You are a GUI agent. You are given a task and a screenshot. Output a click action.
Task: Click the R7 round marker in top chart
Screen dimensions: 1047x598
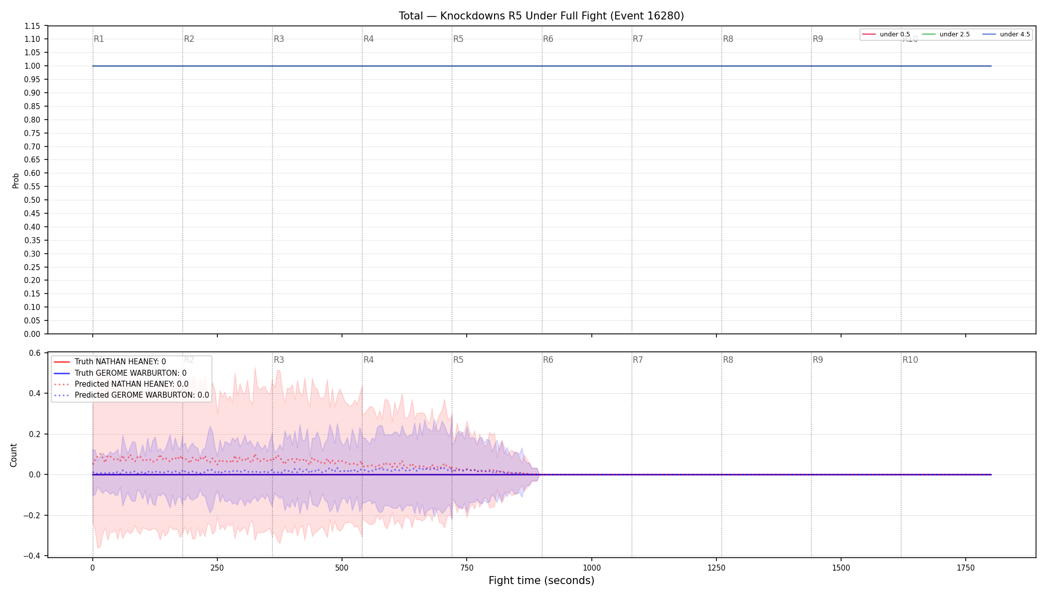pyautogui.click(x=638, y=39)
